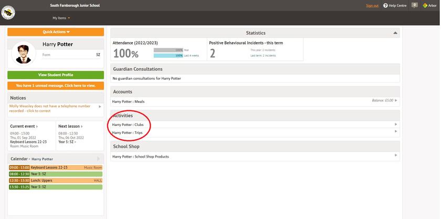
Task: Open the Year 5: 5Z next lesson link
Action: tap(67, 142)
